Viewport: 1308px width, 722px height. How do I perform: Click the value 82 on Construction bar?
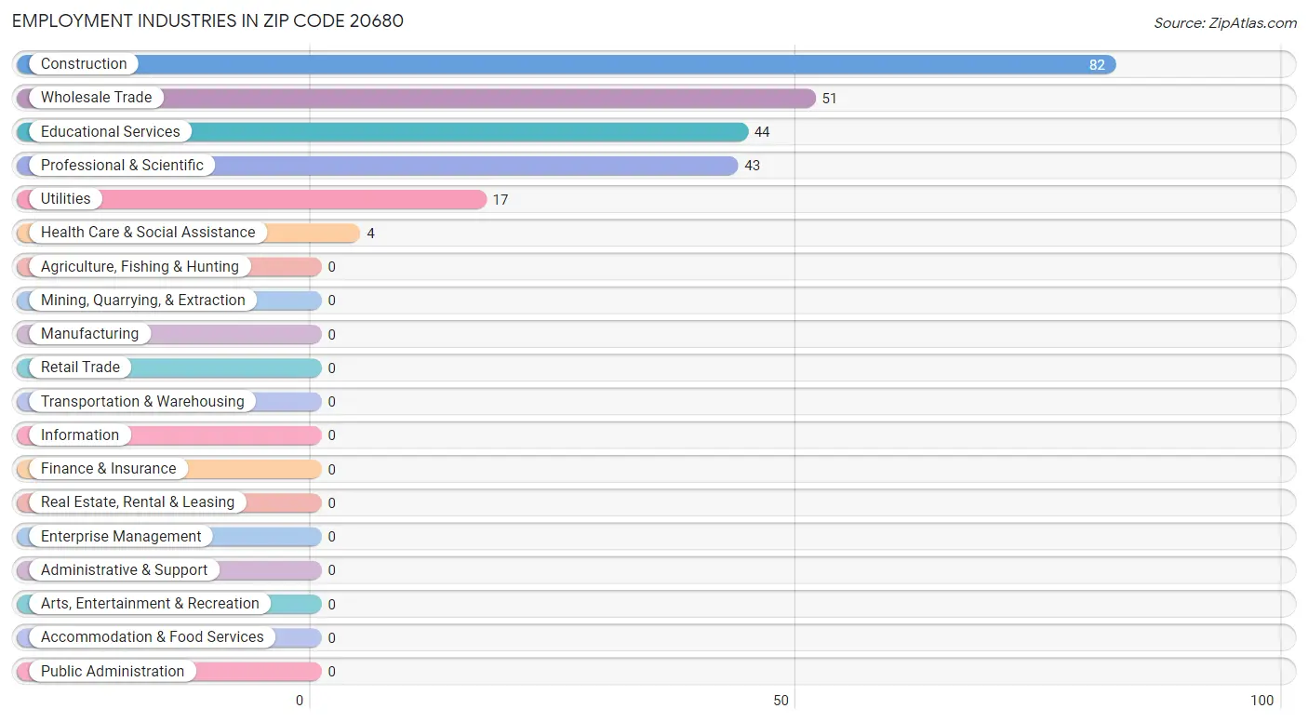[1097, 65]
